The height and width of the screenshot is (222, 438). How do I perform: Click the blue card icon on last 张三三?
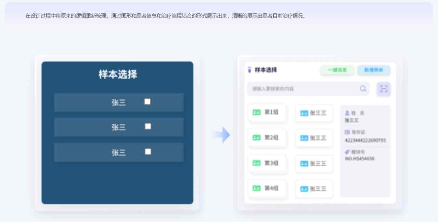coord(304,189)
